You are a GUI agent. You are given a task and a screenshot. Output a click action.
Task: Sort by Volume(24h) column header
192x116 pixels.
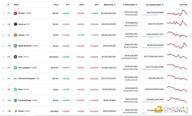130,5
